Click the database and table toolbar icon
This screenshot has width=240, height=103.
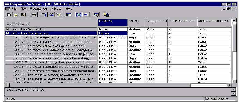click(106, 15)
